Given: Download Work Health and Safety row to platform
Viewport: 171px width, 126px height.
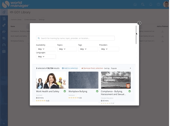Looking at the screenshot, I should [162, 36].
